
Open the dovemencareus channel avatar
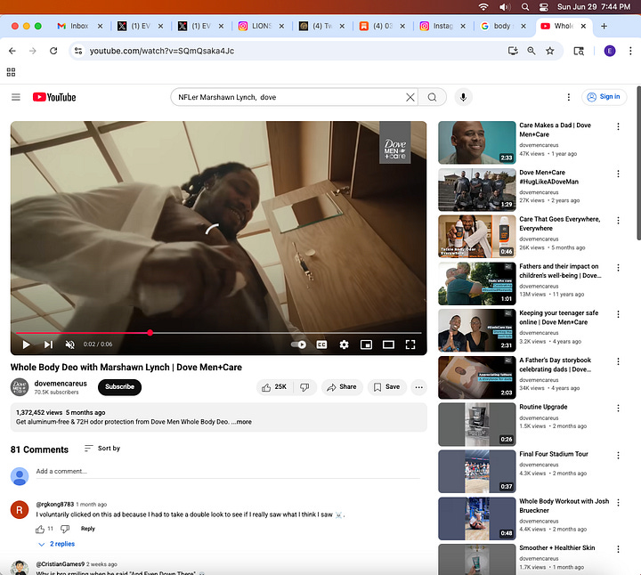coord(20,387)
